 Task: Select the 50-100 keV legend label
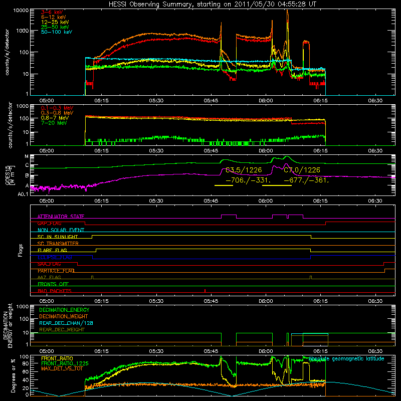[x=57, y=32]
